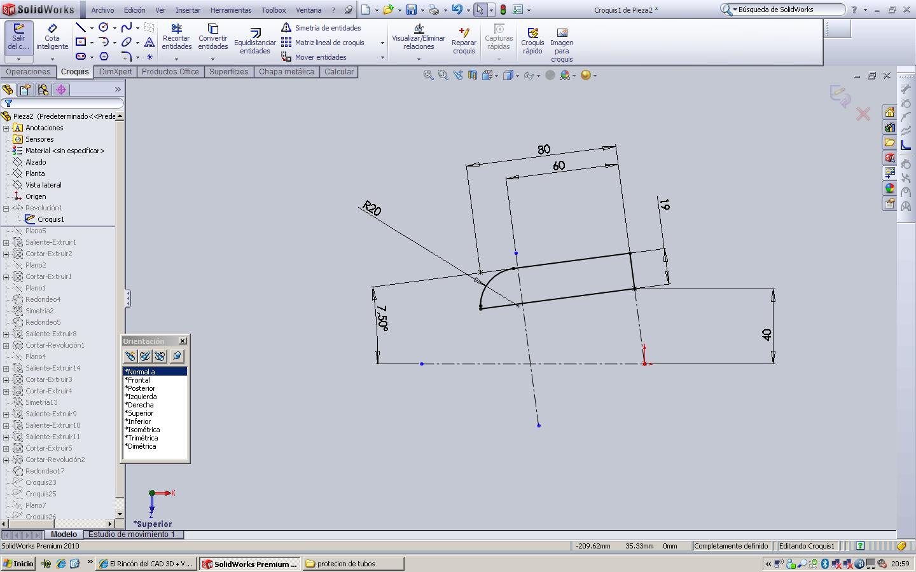Open SolidWorks Resources home task pane icon

[x=889, y=112]
